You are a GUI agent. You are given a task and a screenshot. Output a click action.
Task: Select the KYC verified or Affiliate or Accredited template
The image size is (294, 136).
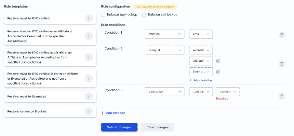pos(50,36)
